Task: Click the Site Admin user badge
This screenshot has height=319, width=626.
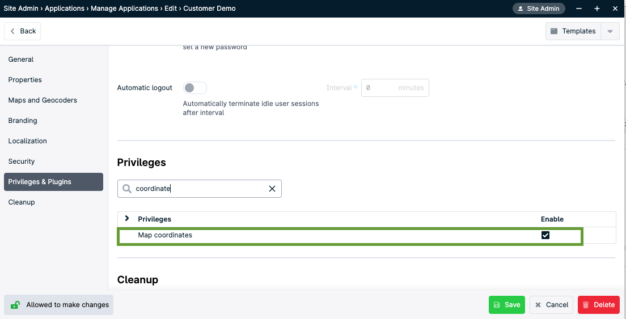Action: pyautogui.click(x=539, y=8)
